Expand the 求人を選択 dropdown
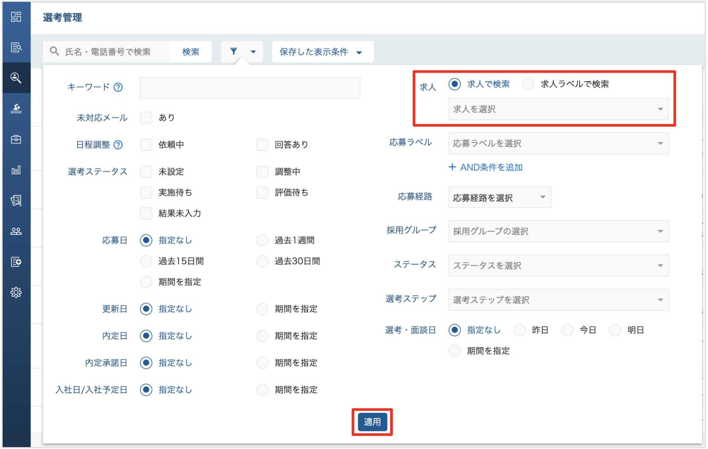This screenshot has height=449, width=708. tap(558, 109)
